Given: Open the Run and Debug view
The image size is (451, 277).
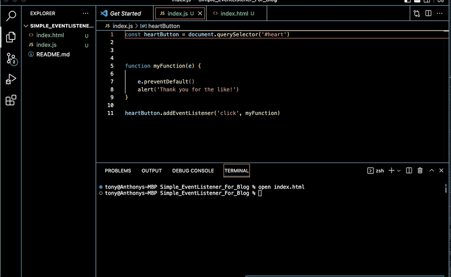Looking at the screenshot, I should pyautogui.click(x=11, y=79).
